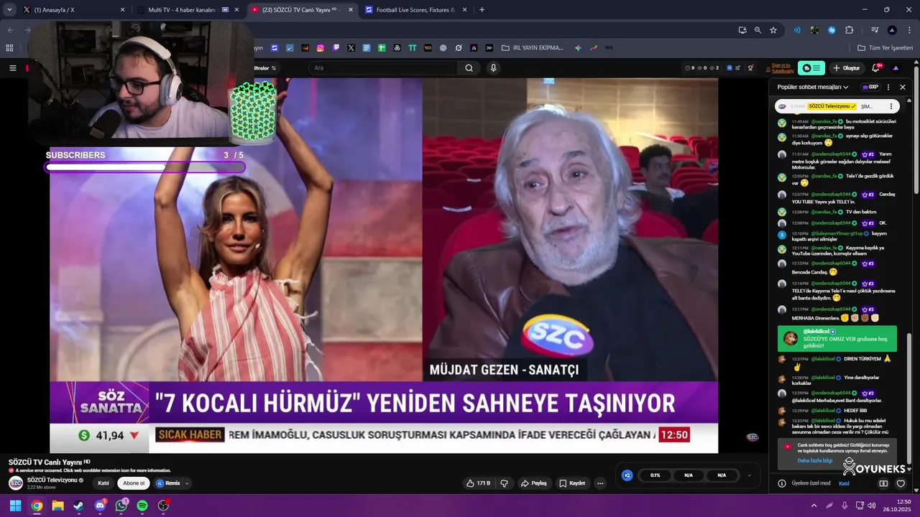
Task: Open Sign in to TubeBuddy link
Action: click(x=782, y=68)
